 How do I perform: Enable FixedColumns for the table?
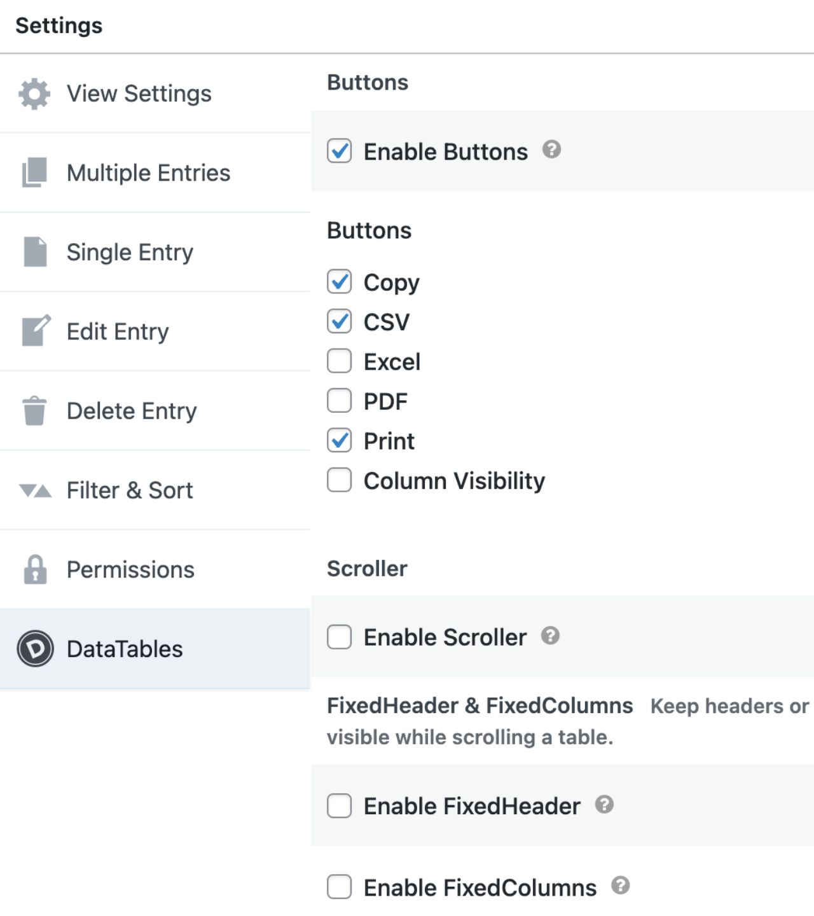[x=340, y=887]
